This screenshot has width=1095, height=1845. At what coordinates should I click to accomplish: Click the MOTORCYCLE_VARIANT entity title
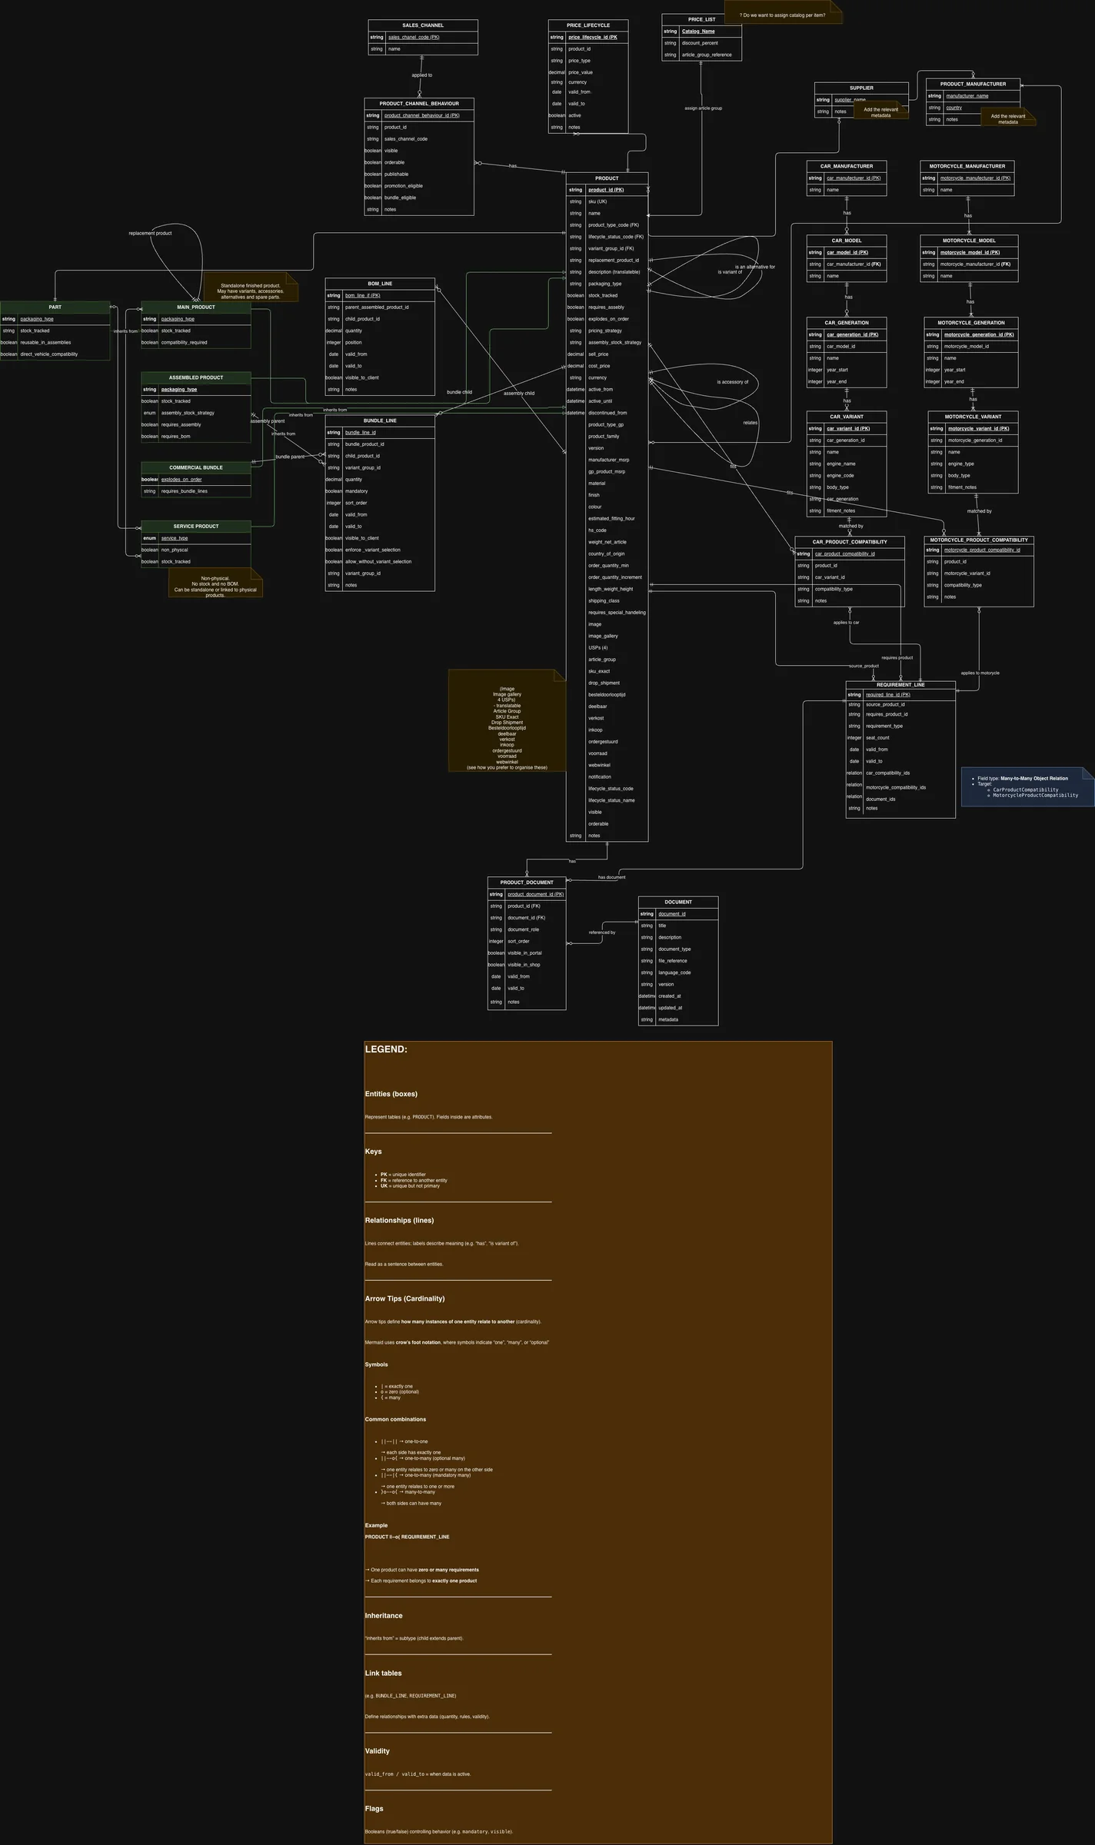coord(973,417)
